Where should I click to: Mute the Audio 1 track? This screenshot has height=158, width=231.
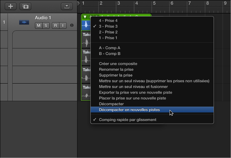38,26
